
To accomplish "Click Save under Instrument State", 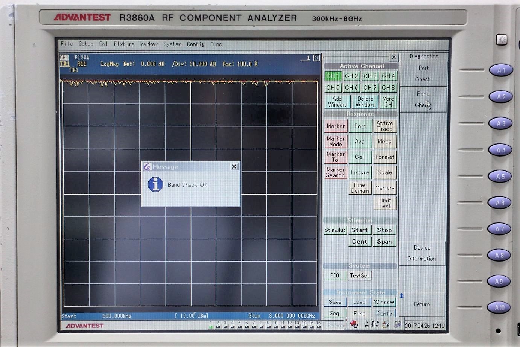I will point(335,302).
